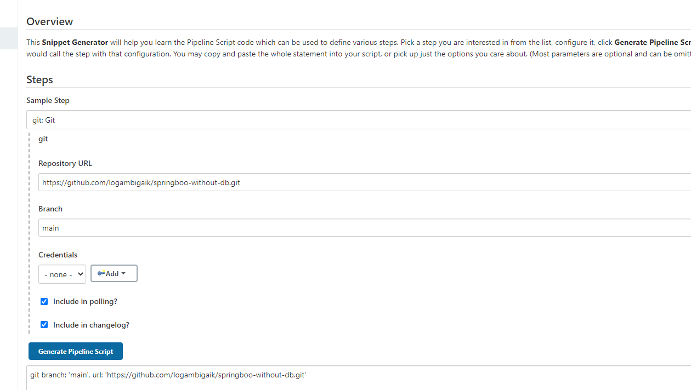Disable Include in changelog?
This screenshot has width=691, height=390.
point(44,324)
